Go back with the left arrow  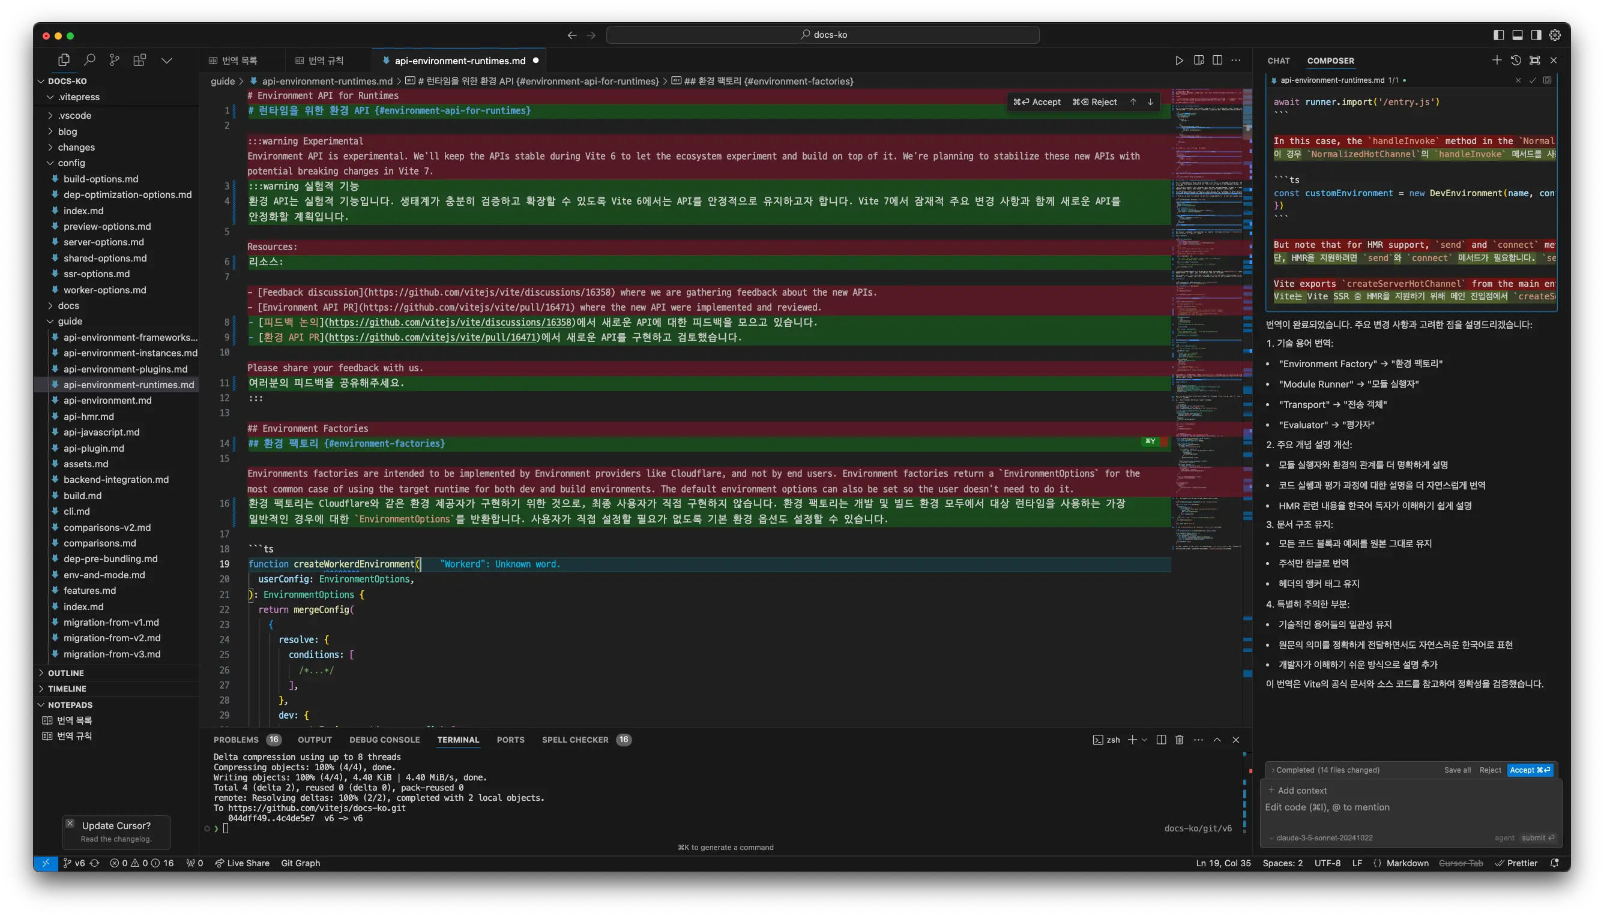[571, 35]
